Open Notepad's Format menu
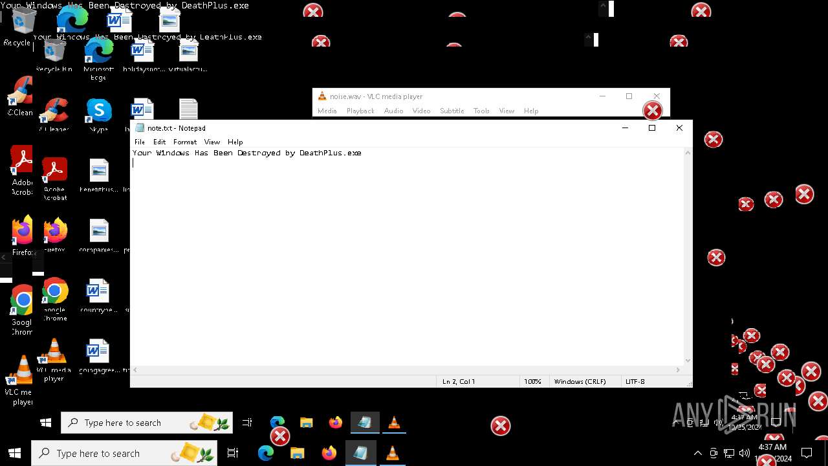The image size is (828, 466). click(185, 142)
